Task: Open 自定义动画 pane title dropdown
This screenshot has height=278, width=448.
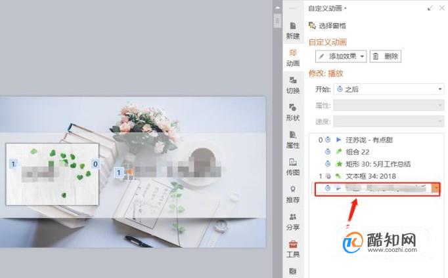Action: [x=346, y=9]
